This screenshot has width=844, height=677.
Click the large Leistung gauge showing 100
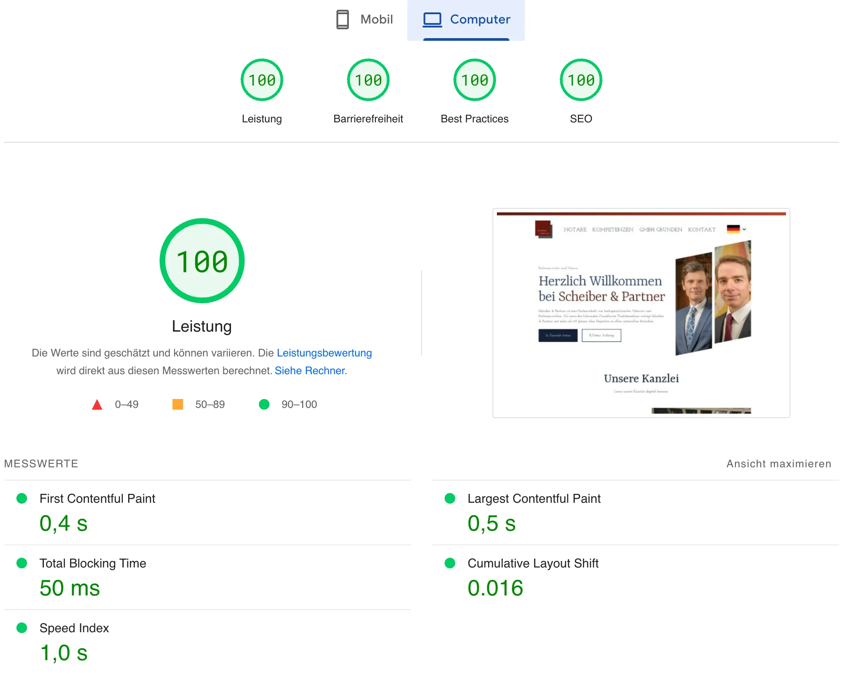[x=202, y=261]
